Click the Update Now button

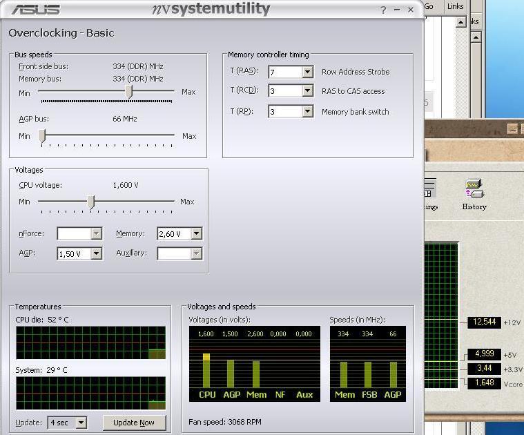pos(134,423)
